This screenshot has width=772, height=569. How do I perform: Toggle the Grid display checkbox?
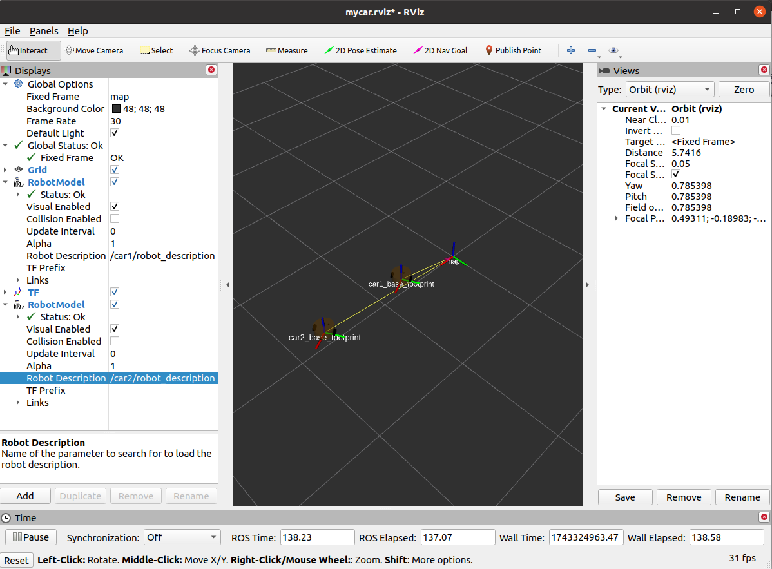(x=115, y=170)
